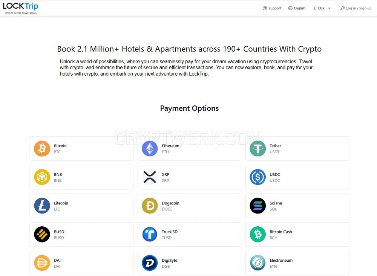This screenshot has width=377, height=276.
Task: Pick the Electroneum ETN payment label
Action: (x=281, y=263)
